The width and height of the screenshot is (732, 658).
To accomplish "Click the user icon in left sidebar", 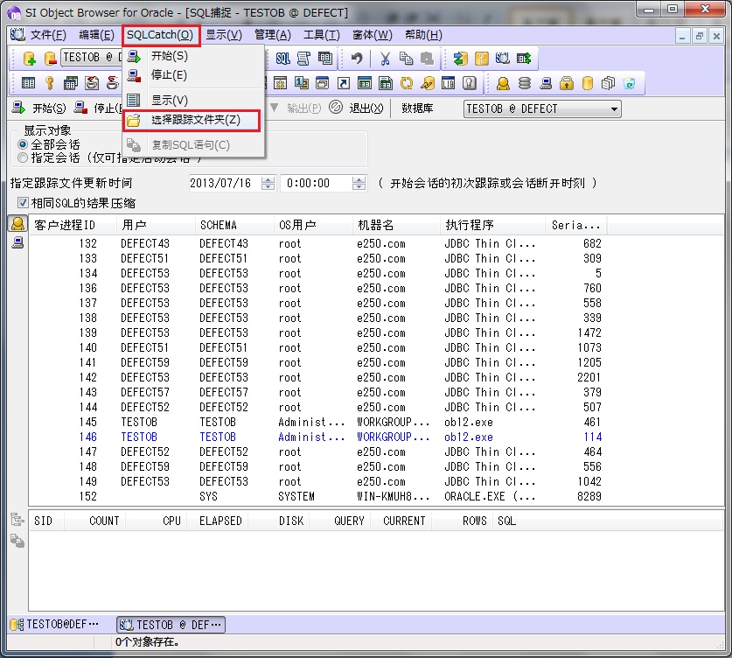I will tap(17, 224).
